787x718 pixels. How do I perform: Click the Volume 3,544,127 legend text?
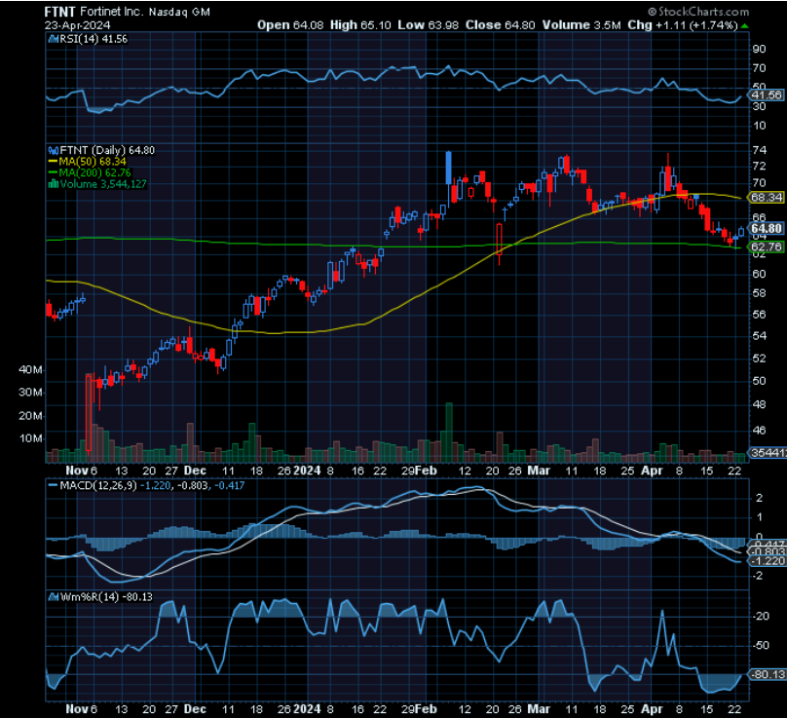coord(103,184)
